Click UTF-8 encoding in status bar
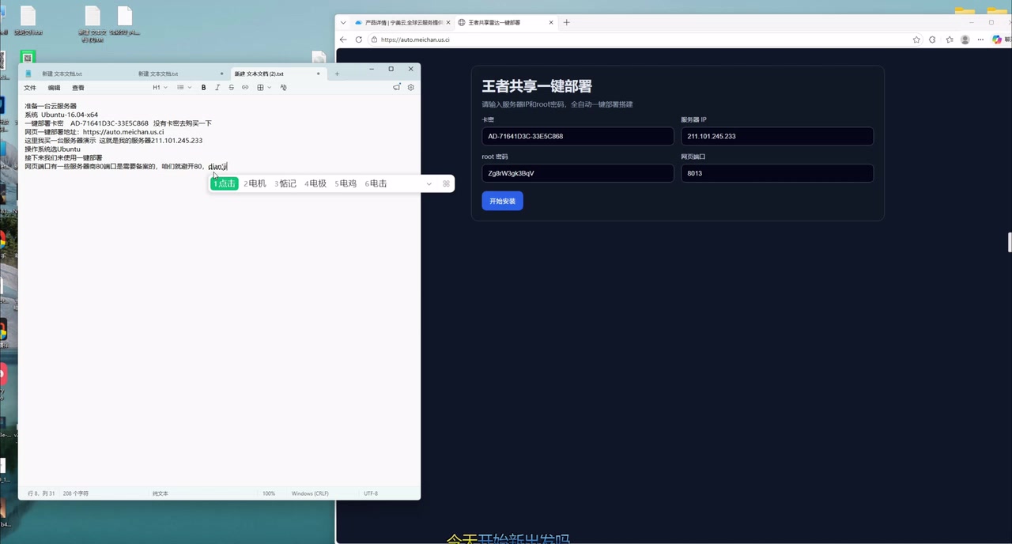The height and width of the screenshot is (544, 1012). point(371,493)
